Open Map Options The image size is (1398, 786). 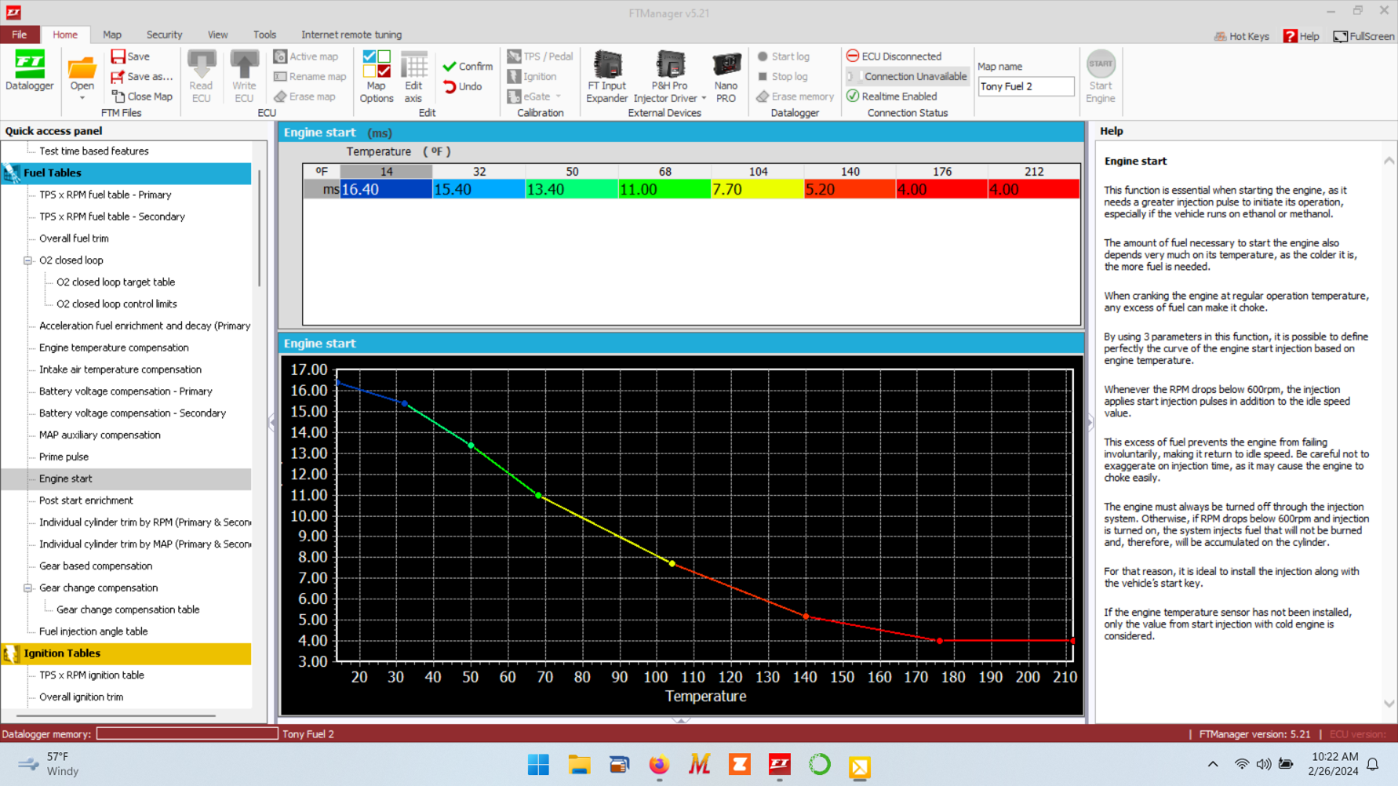(376, 77)
